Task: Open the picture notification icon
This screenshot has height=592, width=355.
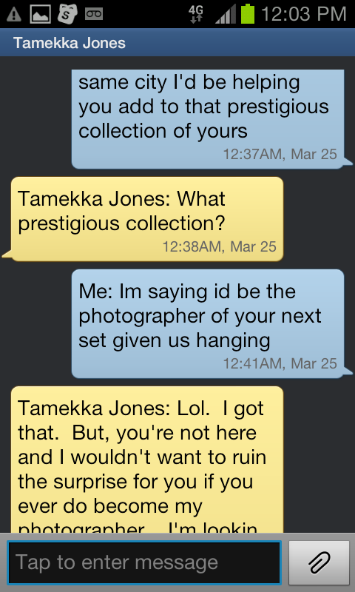Action: click(x=41, y=14)
